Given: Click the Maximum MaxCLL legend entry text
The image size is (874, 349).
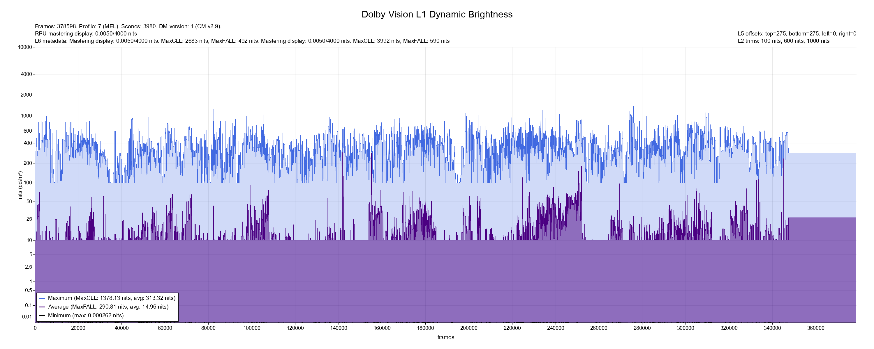Looking at the screenshot, I should click(x=112, y=298).
